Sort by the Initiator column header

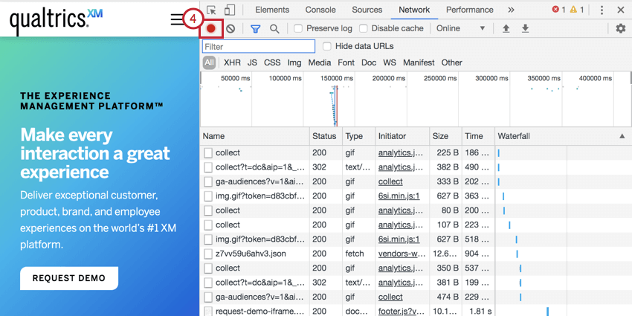click(402, 137)
